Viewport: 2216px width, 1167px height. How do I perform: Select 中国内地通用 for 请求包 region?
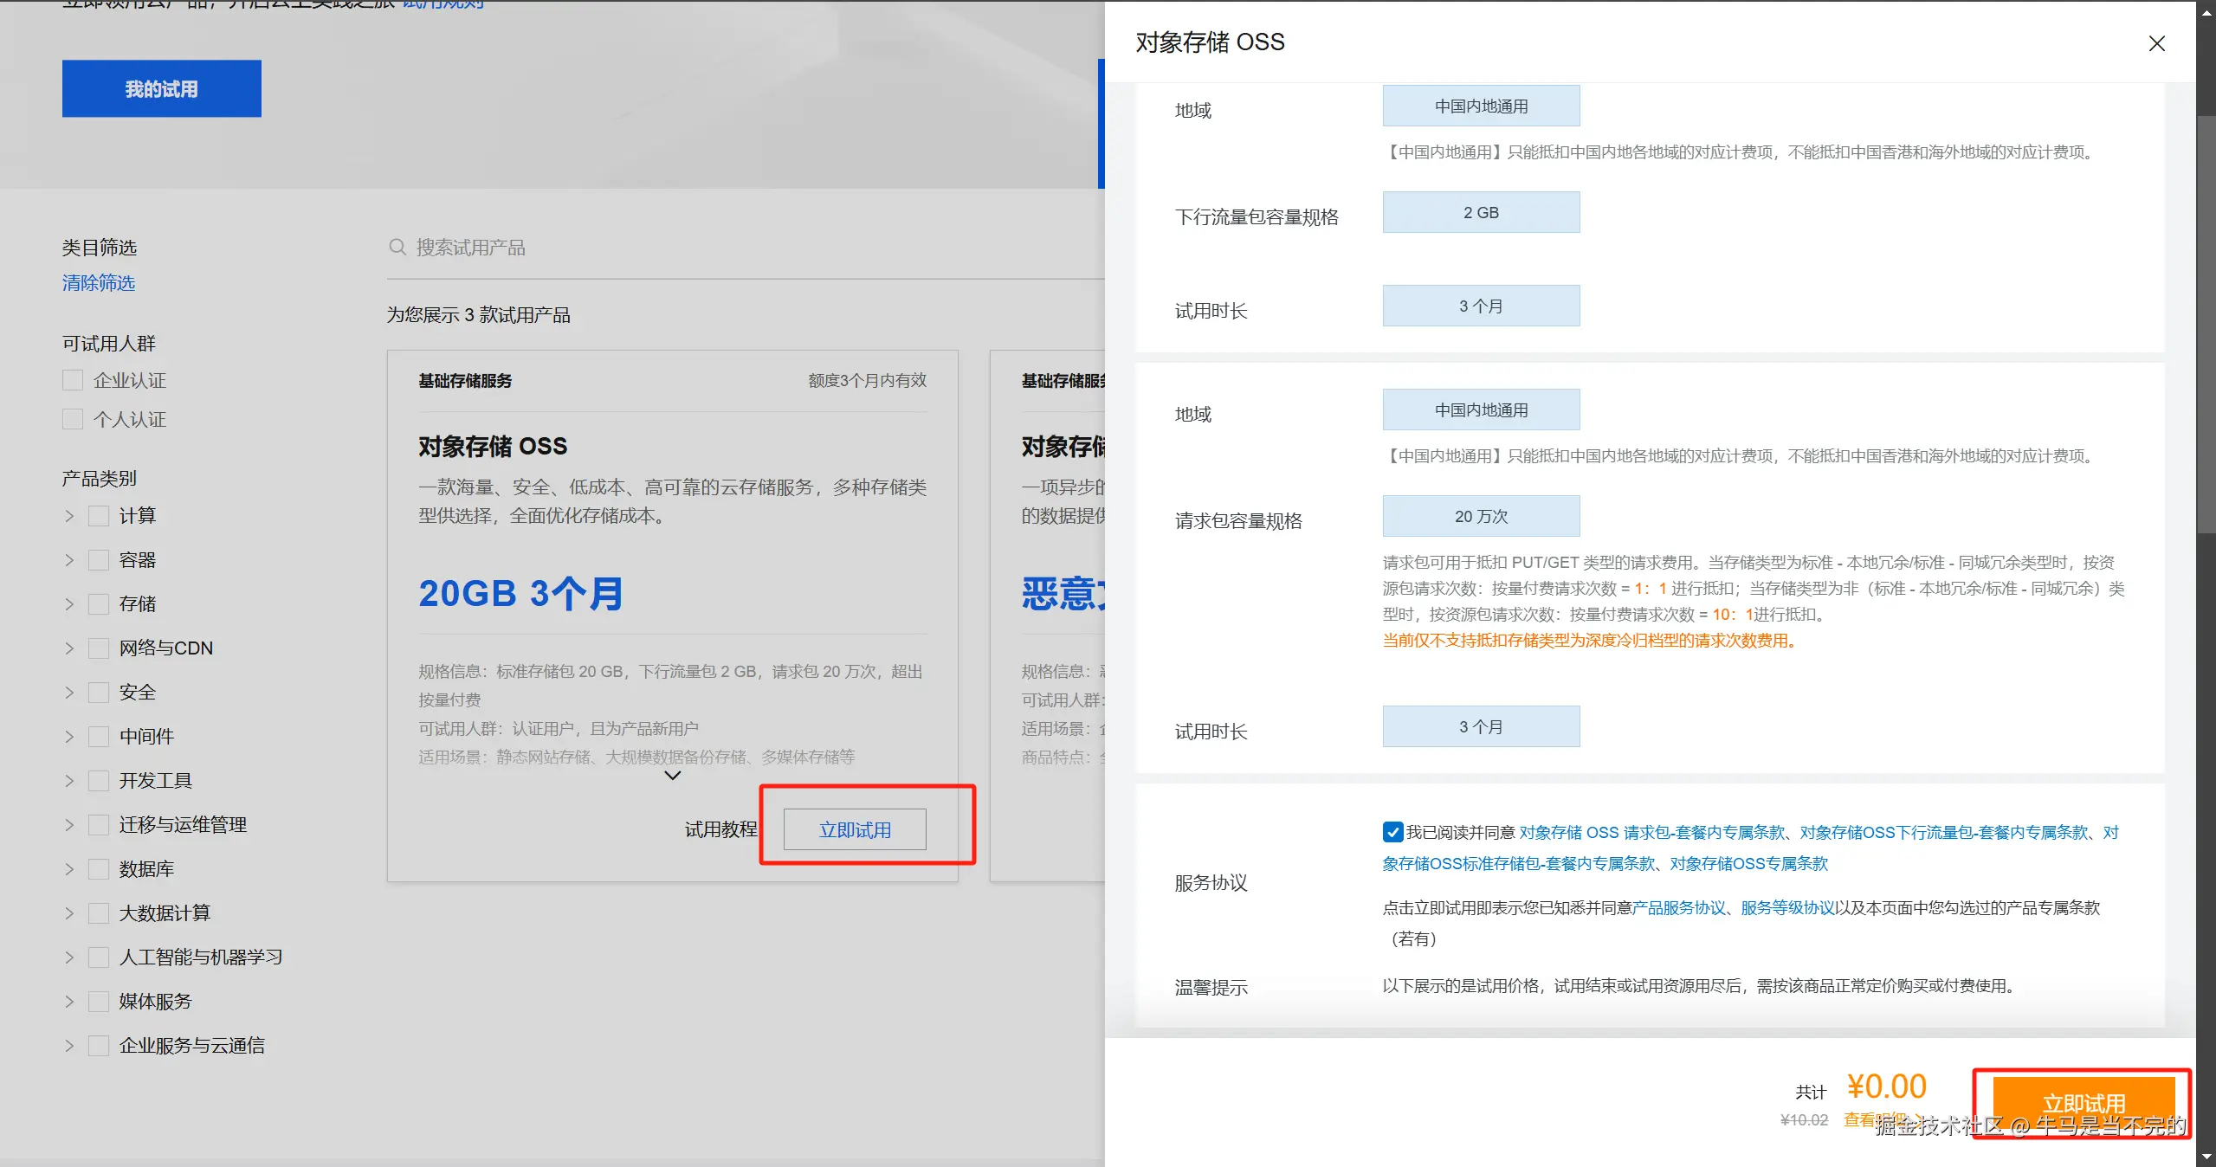tap(1481, 410)
